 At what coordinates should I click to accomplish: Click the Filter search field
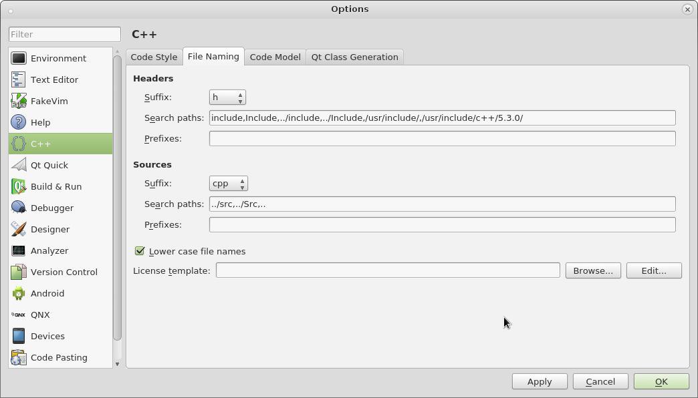point(65,34)
